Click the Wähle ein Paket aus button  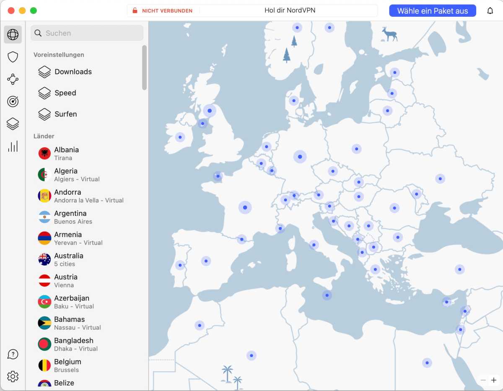tap(433, 11)
